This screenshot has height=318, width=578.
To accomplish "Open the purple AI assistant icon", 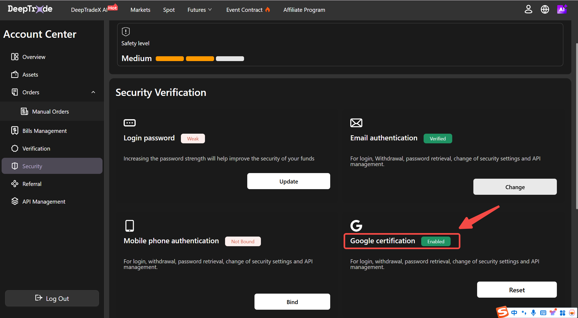I will click(562, 9).
